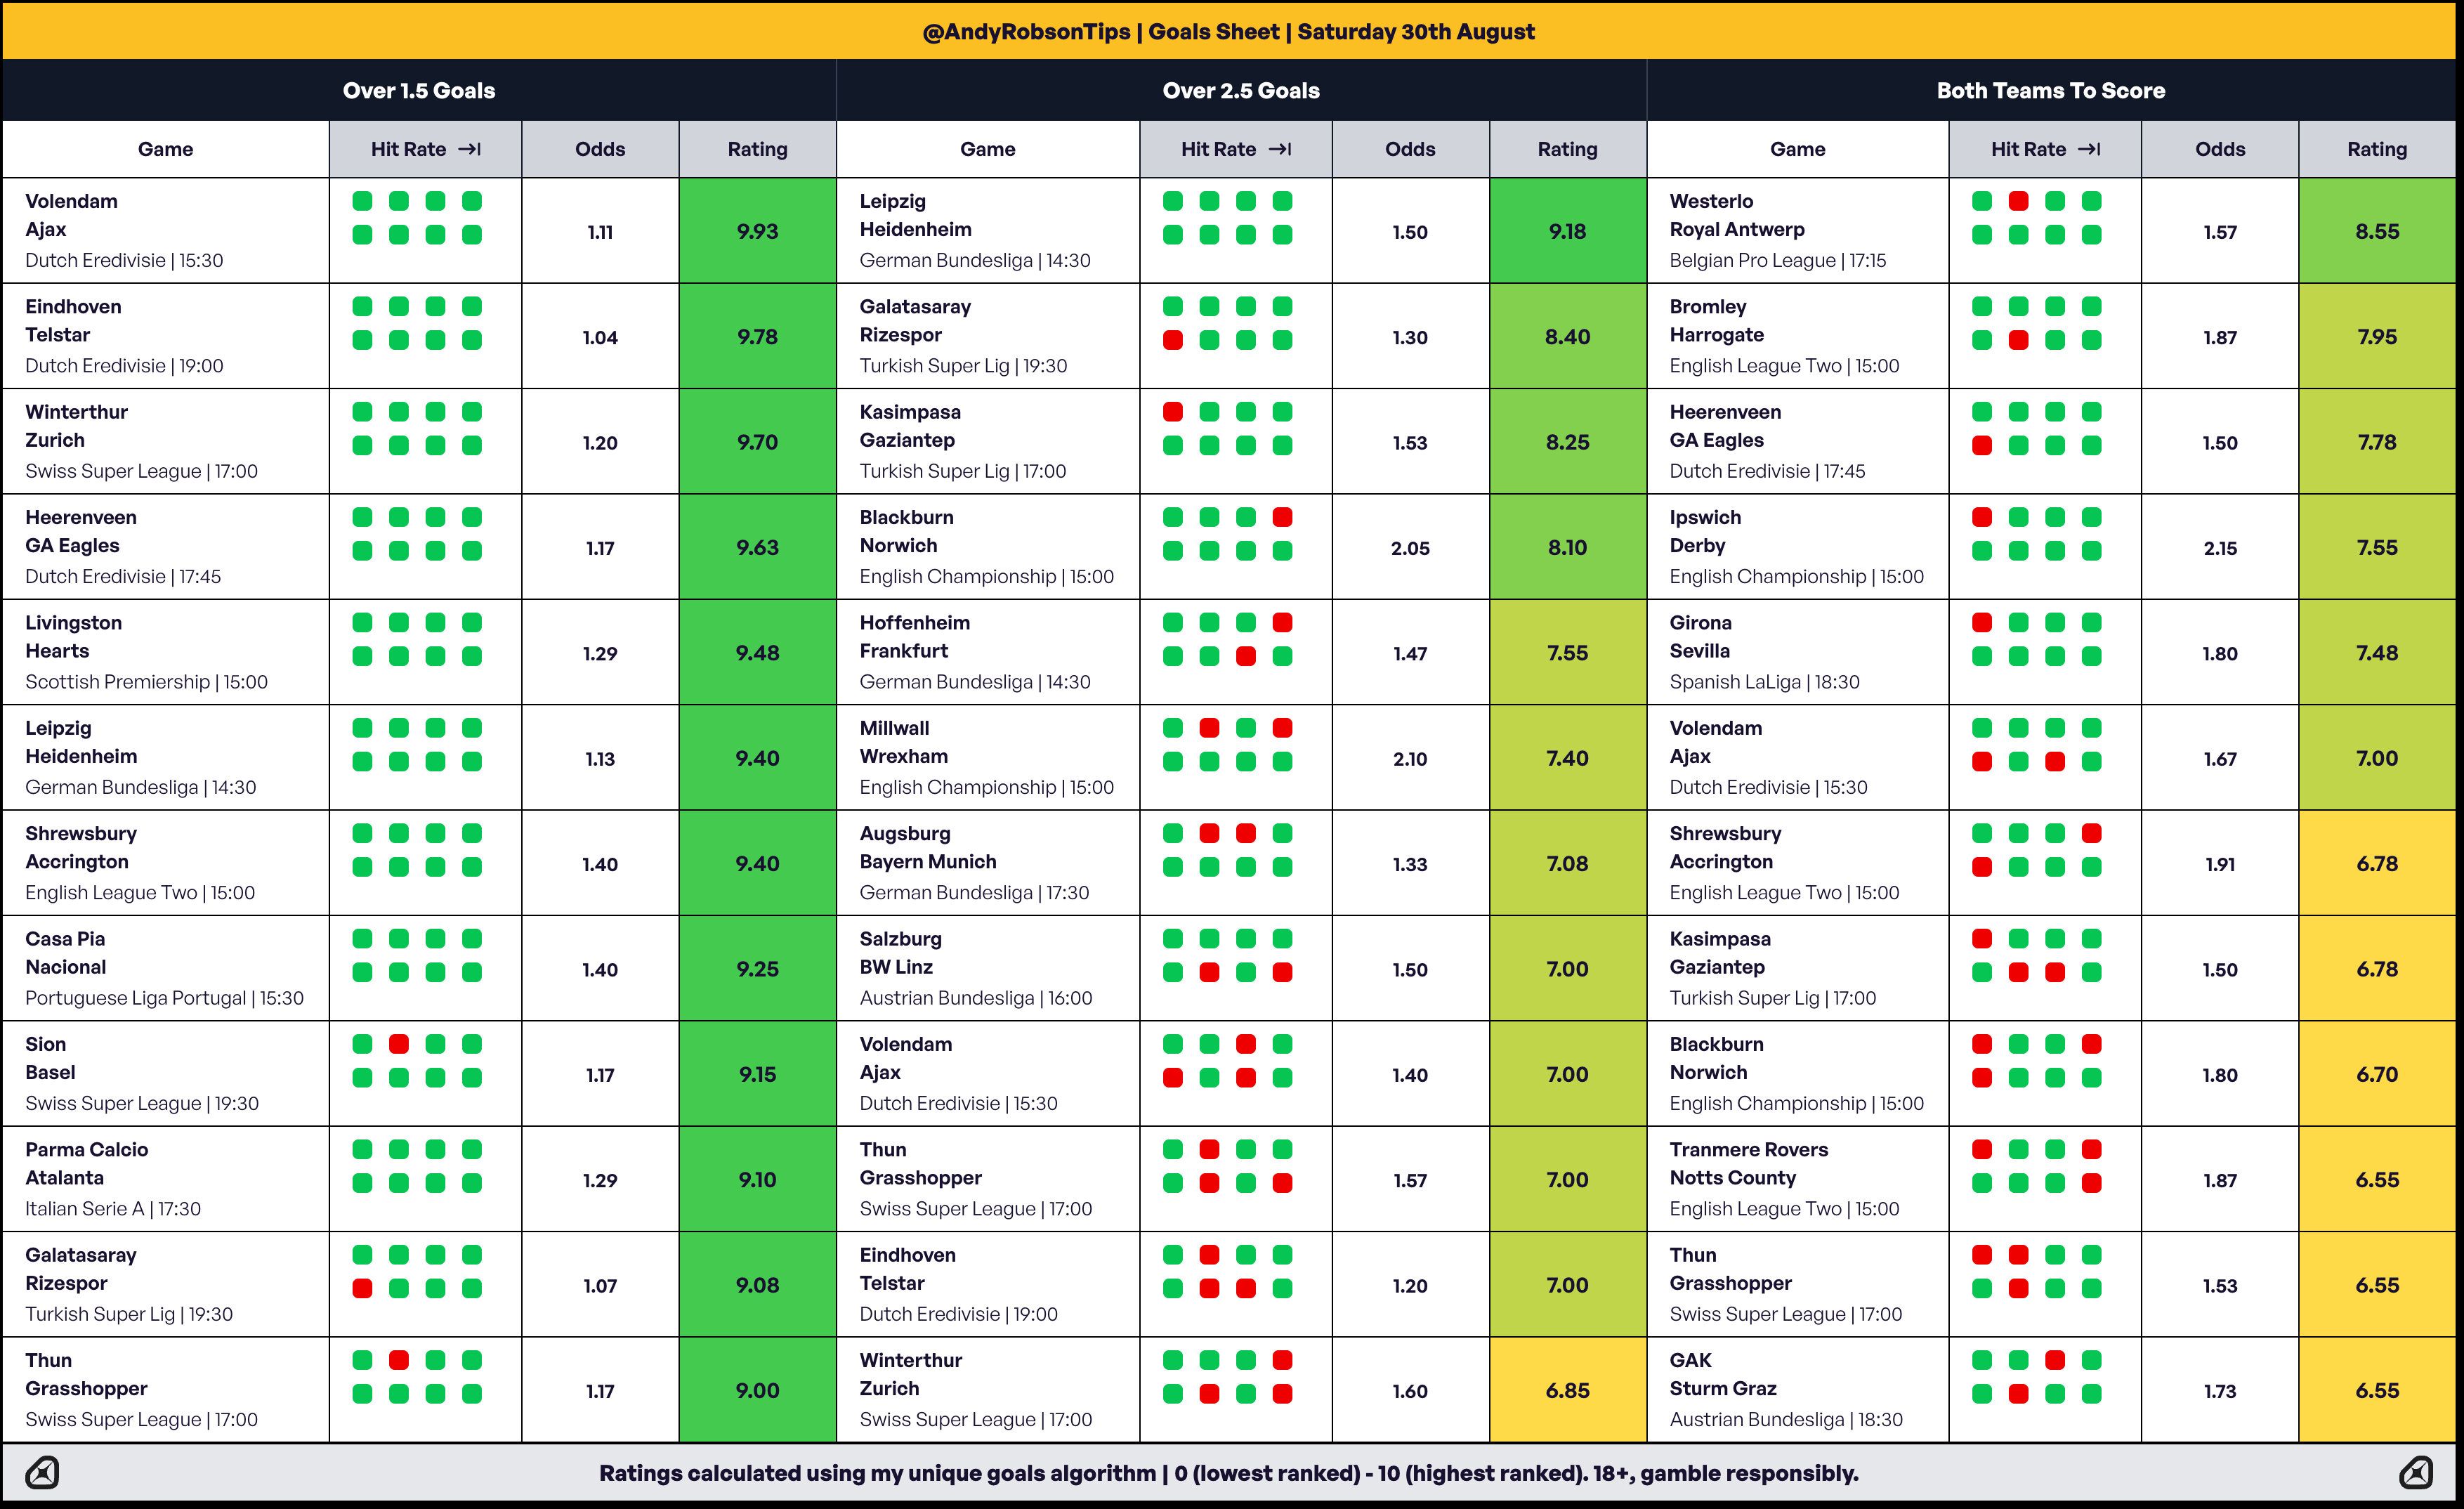Click rating 9.00 for Thun Grasshopper Over 1.5
The width and height of the screenshot is (2464, 1509).
point(757,1390)
